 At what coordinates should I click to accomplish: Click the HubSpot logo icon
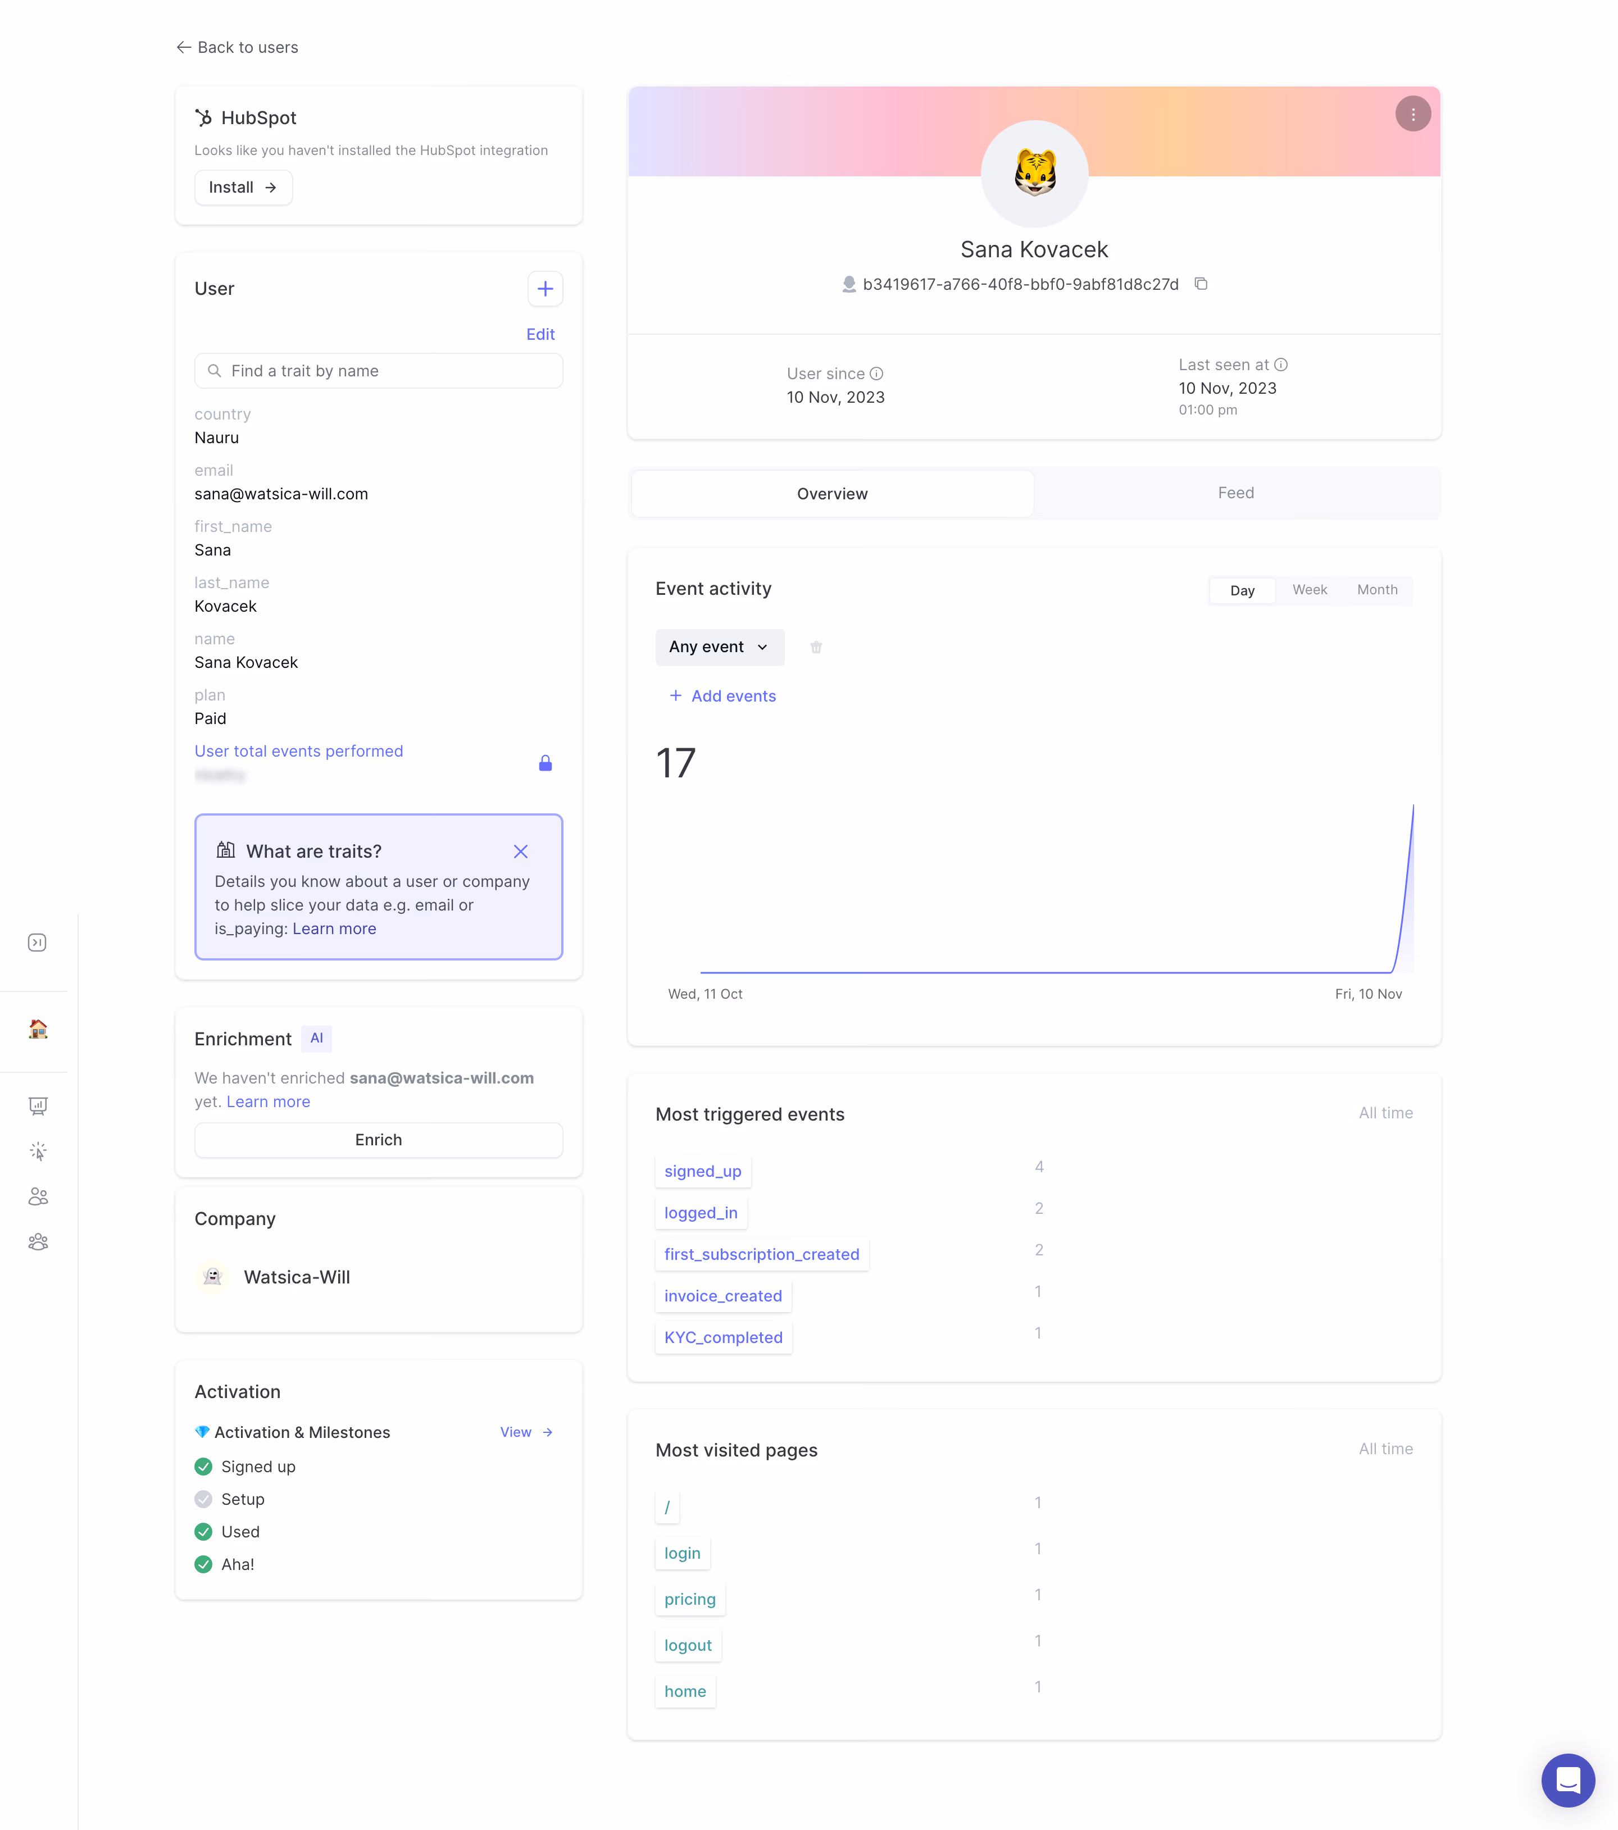204,117
